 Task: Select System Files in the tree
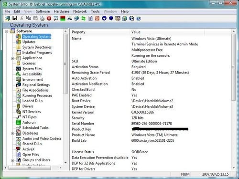pyautogui.click(x=32, y=69)
